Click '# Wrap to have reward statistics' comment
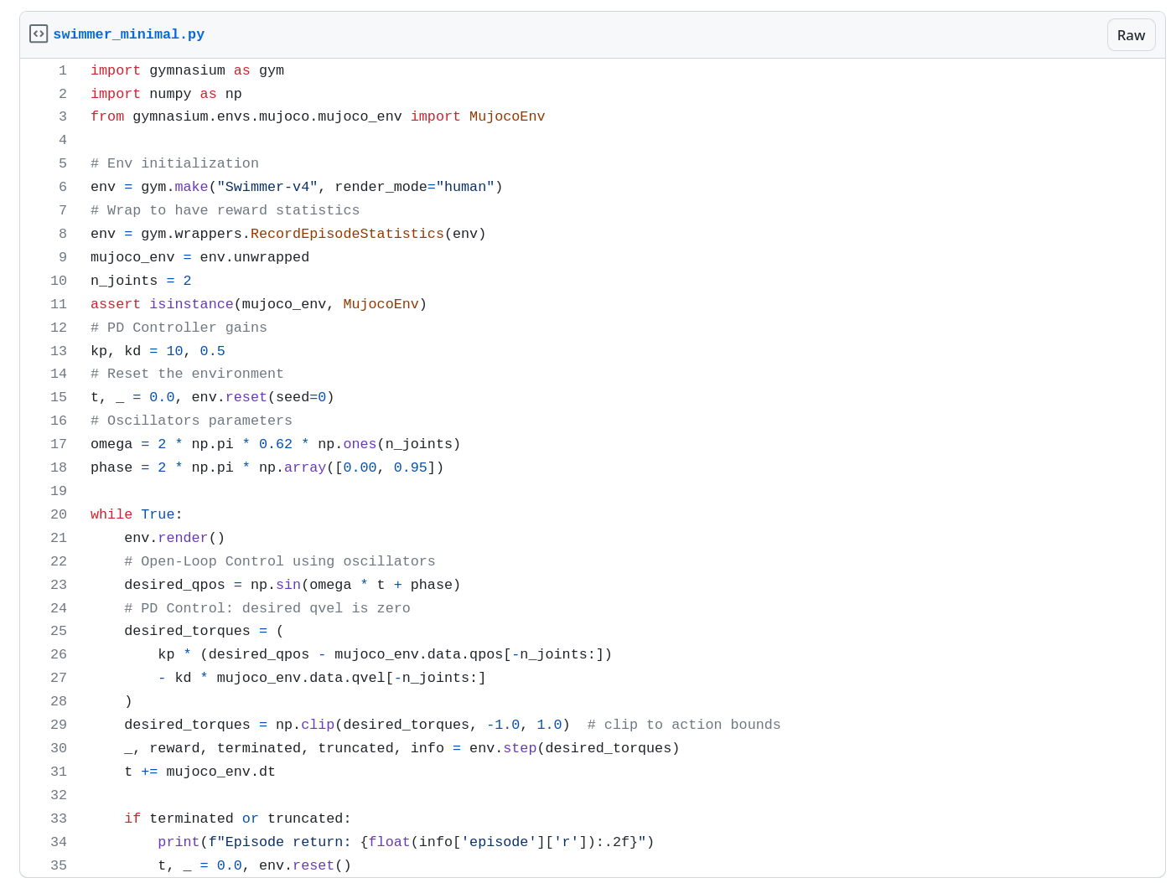Screen dimensions: 1176x883 [225, 210]
